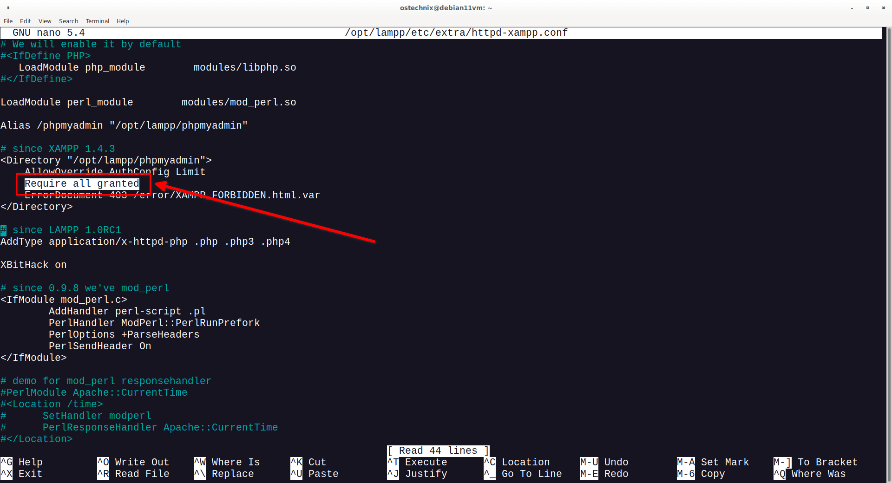Click the '# since 0.9.8 we've mod_perl' comment

[x=85, y=288]
